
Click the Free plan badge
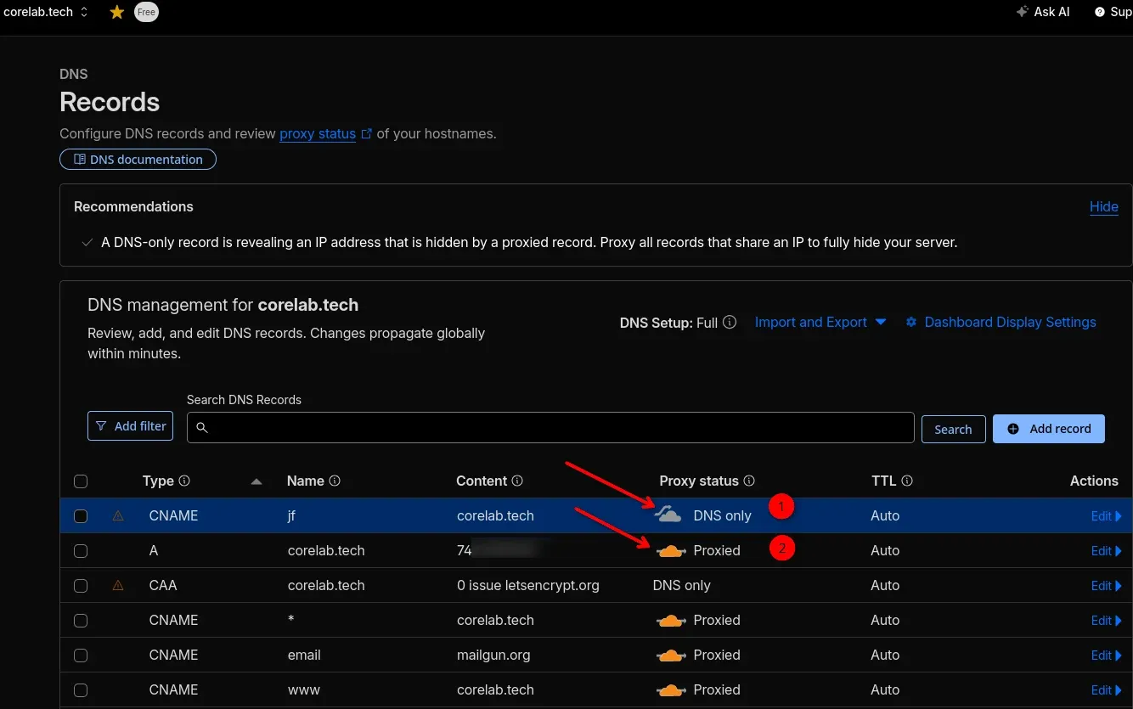tap(146, 12)
